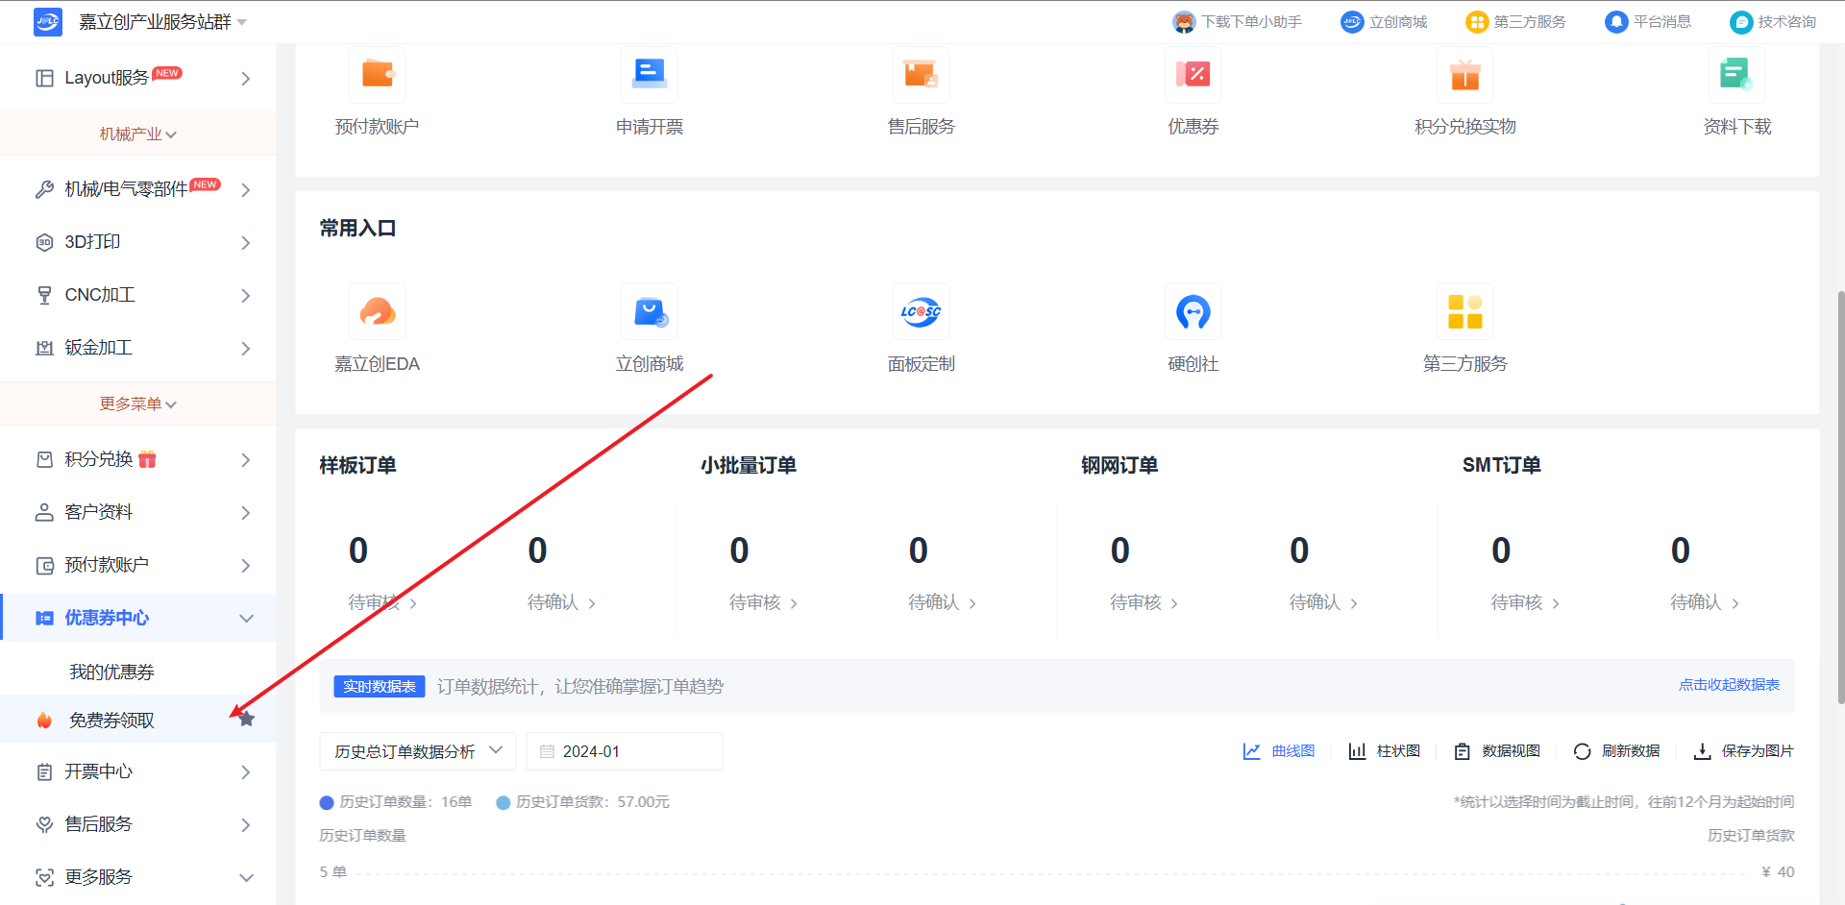
Task: Expand the 更多菜单 sidebar section
Action: pos(138,404)
